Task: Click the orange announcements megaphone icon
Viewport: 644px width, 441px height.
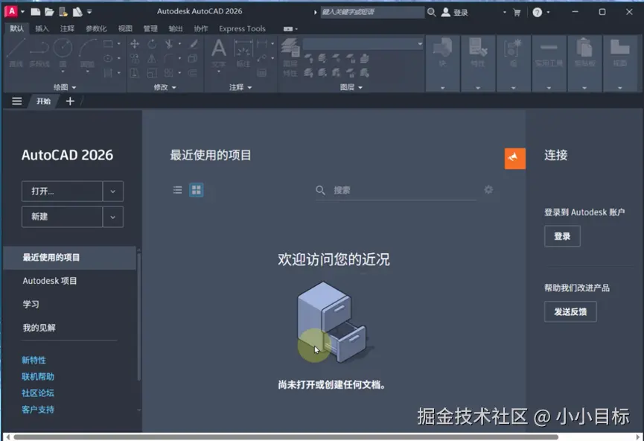Action: (x=515, y=158)
